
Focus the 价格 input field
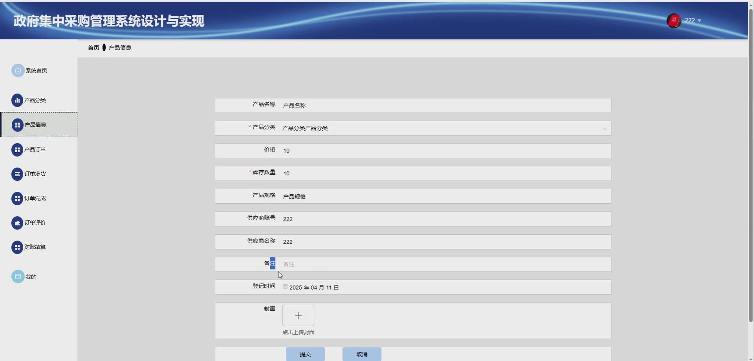coord(445,151)
